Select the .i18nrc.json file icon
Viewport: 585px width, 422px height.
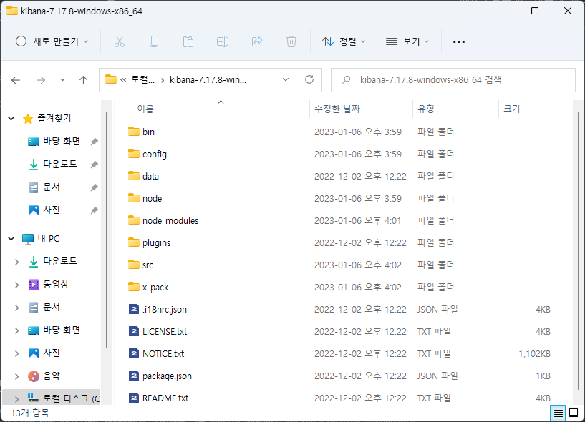pos(134,309)
